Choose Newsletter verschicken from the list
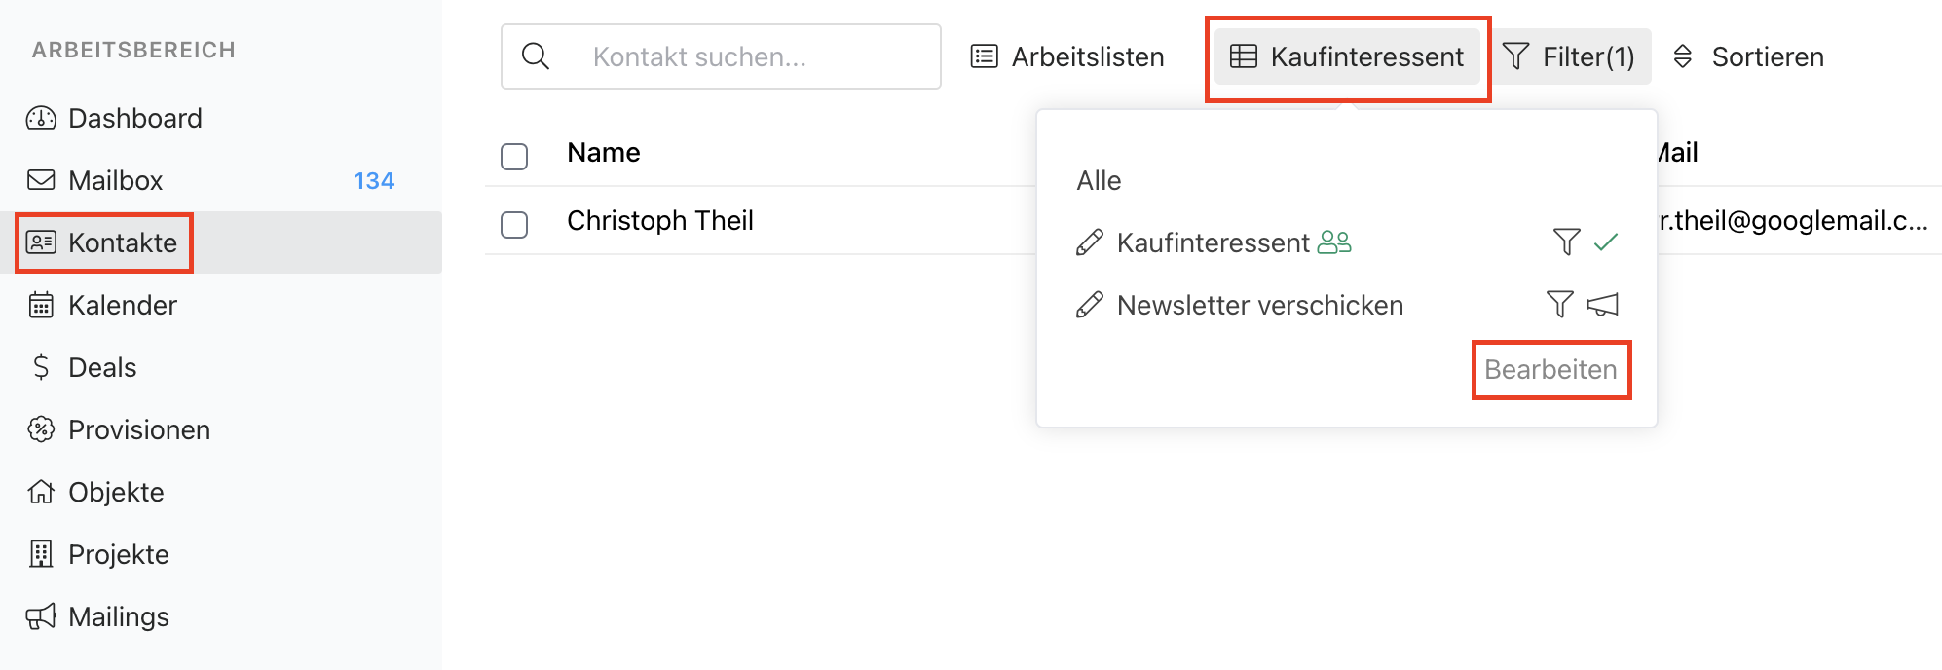Screen dimensions: 1942x670 click(x=1259, y=305)
